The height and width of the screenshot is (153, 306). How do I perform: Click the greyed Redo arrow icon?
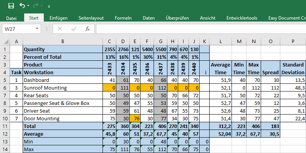pos(36,6)
